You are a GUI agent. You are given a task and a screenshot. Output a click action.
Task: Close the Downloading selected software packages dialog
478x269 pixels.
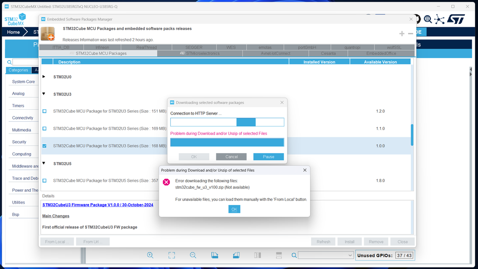pyautogui.click(x=282, y=103)
